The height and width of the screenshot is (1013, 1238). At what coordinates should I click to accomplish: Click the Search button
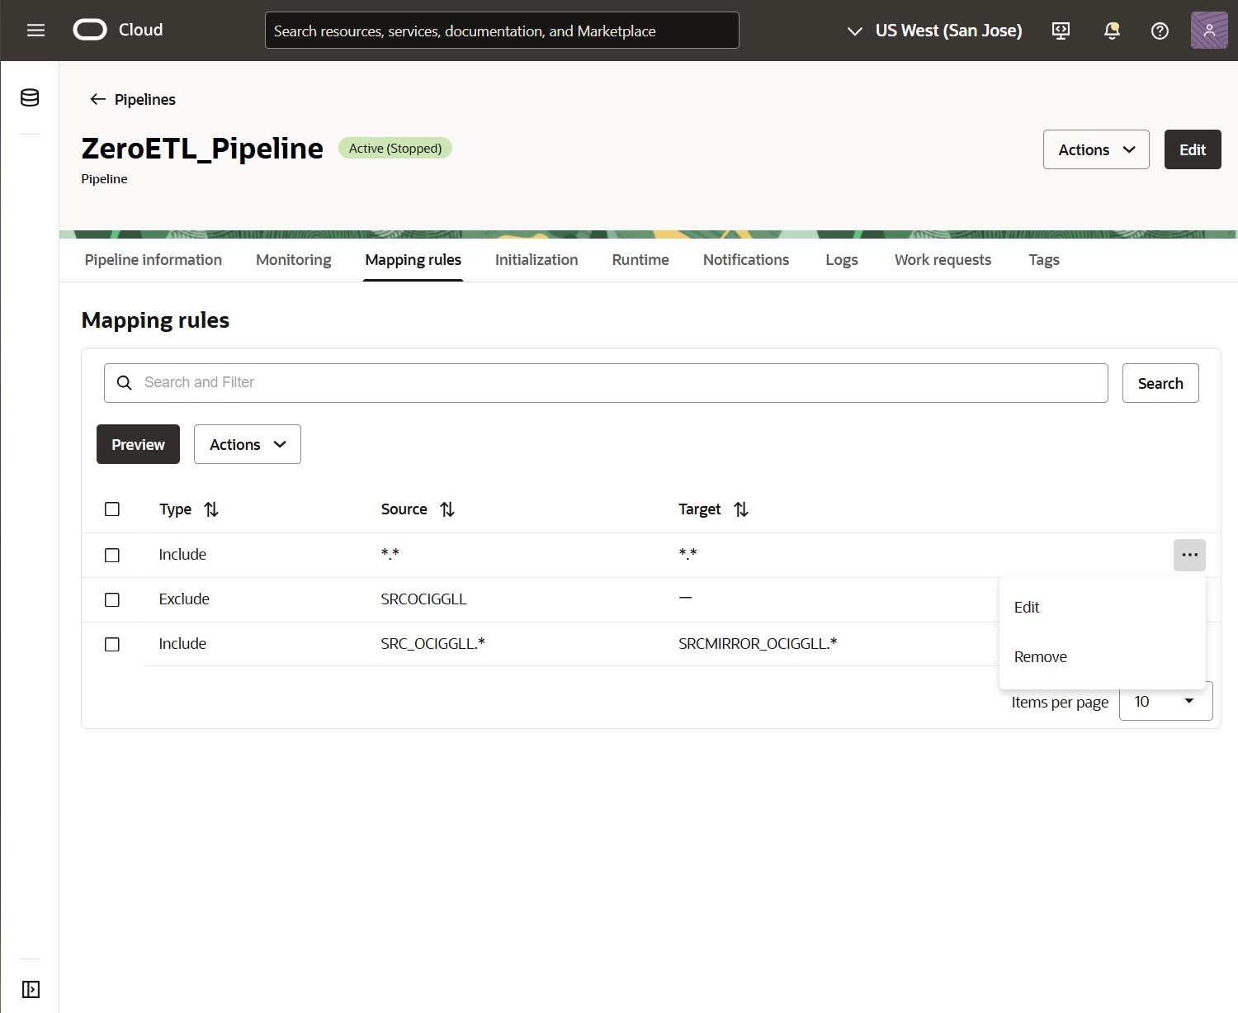click(1160, 382)
